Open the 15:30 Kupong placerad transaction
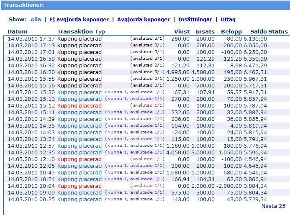The height and width of the screenshot is (215, 290). pyautogui.click(x=79, y=92)
